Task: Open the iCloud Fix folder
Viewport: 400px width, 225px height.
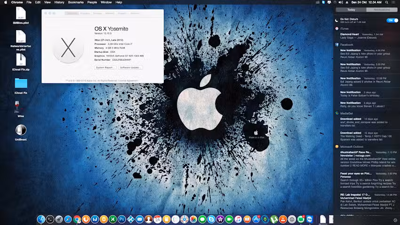Action: tap(21, 84)
